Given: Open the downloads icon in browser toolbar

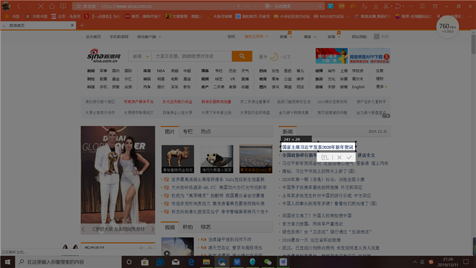Looking at the screenshot, I should (376, 6).
